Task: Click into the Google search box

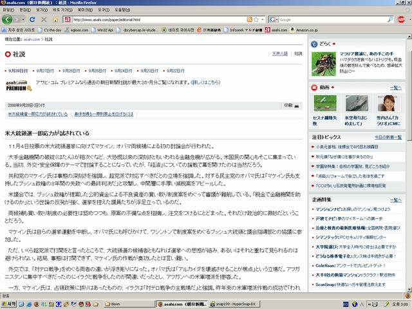Action: [332, 19]
